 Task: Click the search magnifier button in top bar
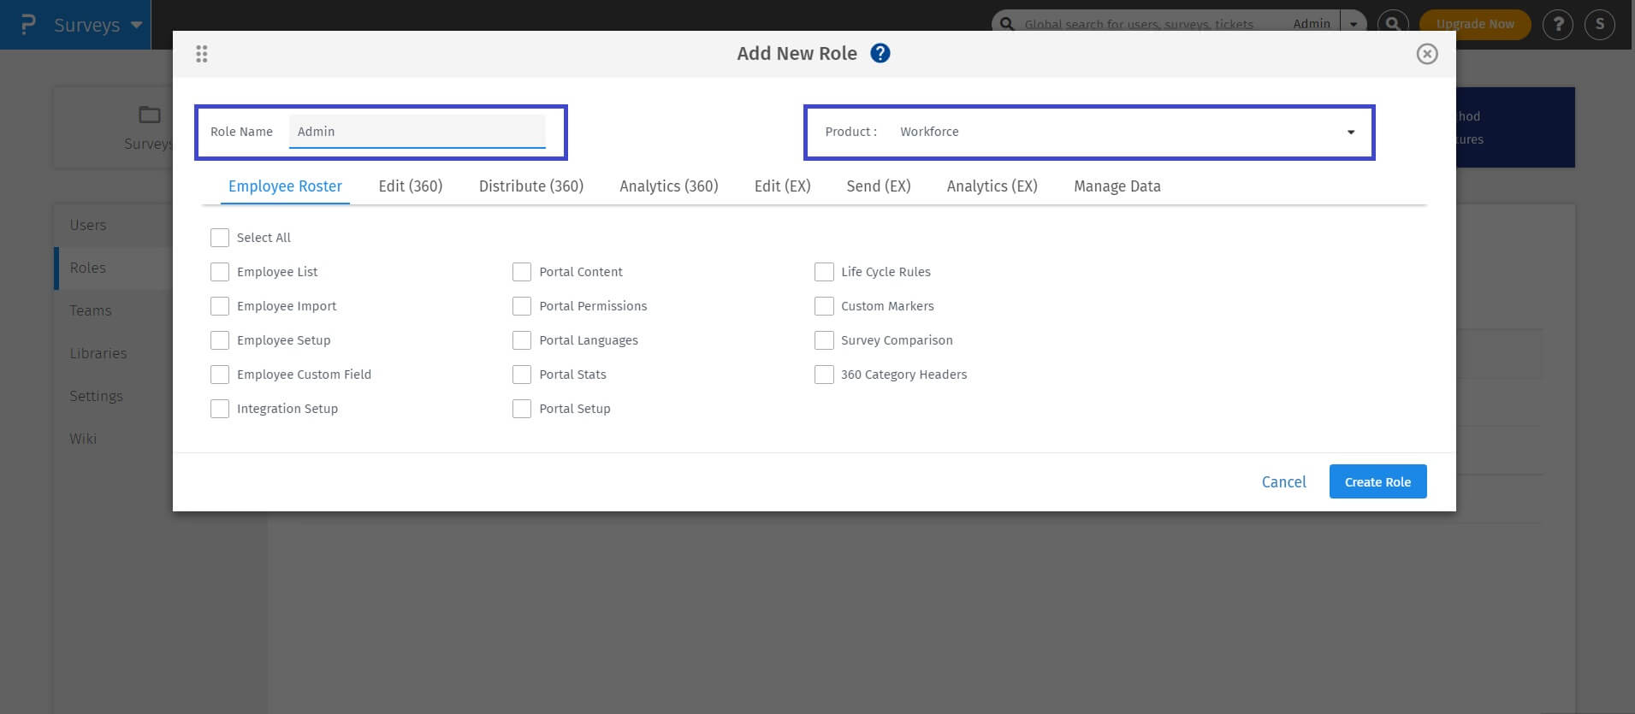pyautogui.click(x=1393, y=24)
